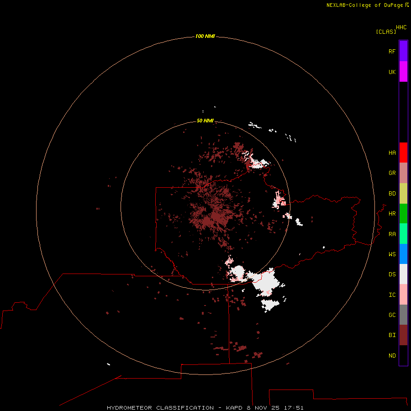This screenshot has width=411, height=411.
Task: Click the BI brown legend swatch
Action: pos(403,335)
